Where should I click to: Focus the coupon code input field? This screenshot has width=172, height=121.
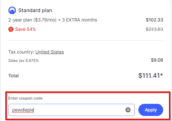(x=76, y=110)
